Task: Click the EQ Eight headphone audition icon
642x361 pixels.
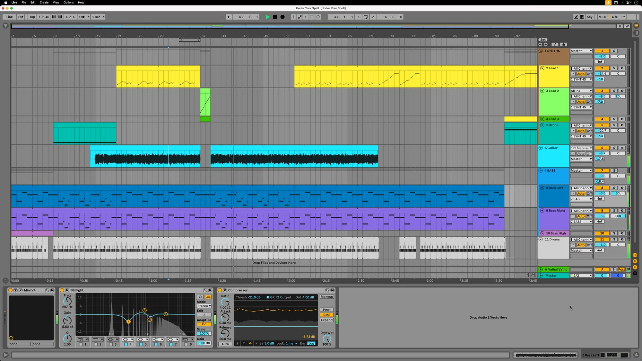Action: coord(200,297)
